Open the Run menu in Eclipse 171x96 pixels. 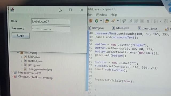[x=90, y=15]
